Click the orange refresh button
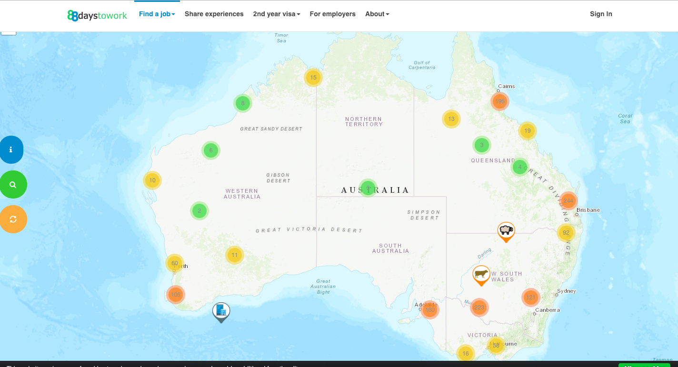This screenshot has width=678, height=367. [x=13, y=219]
